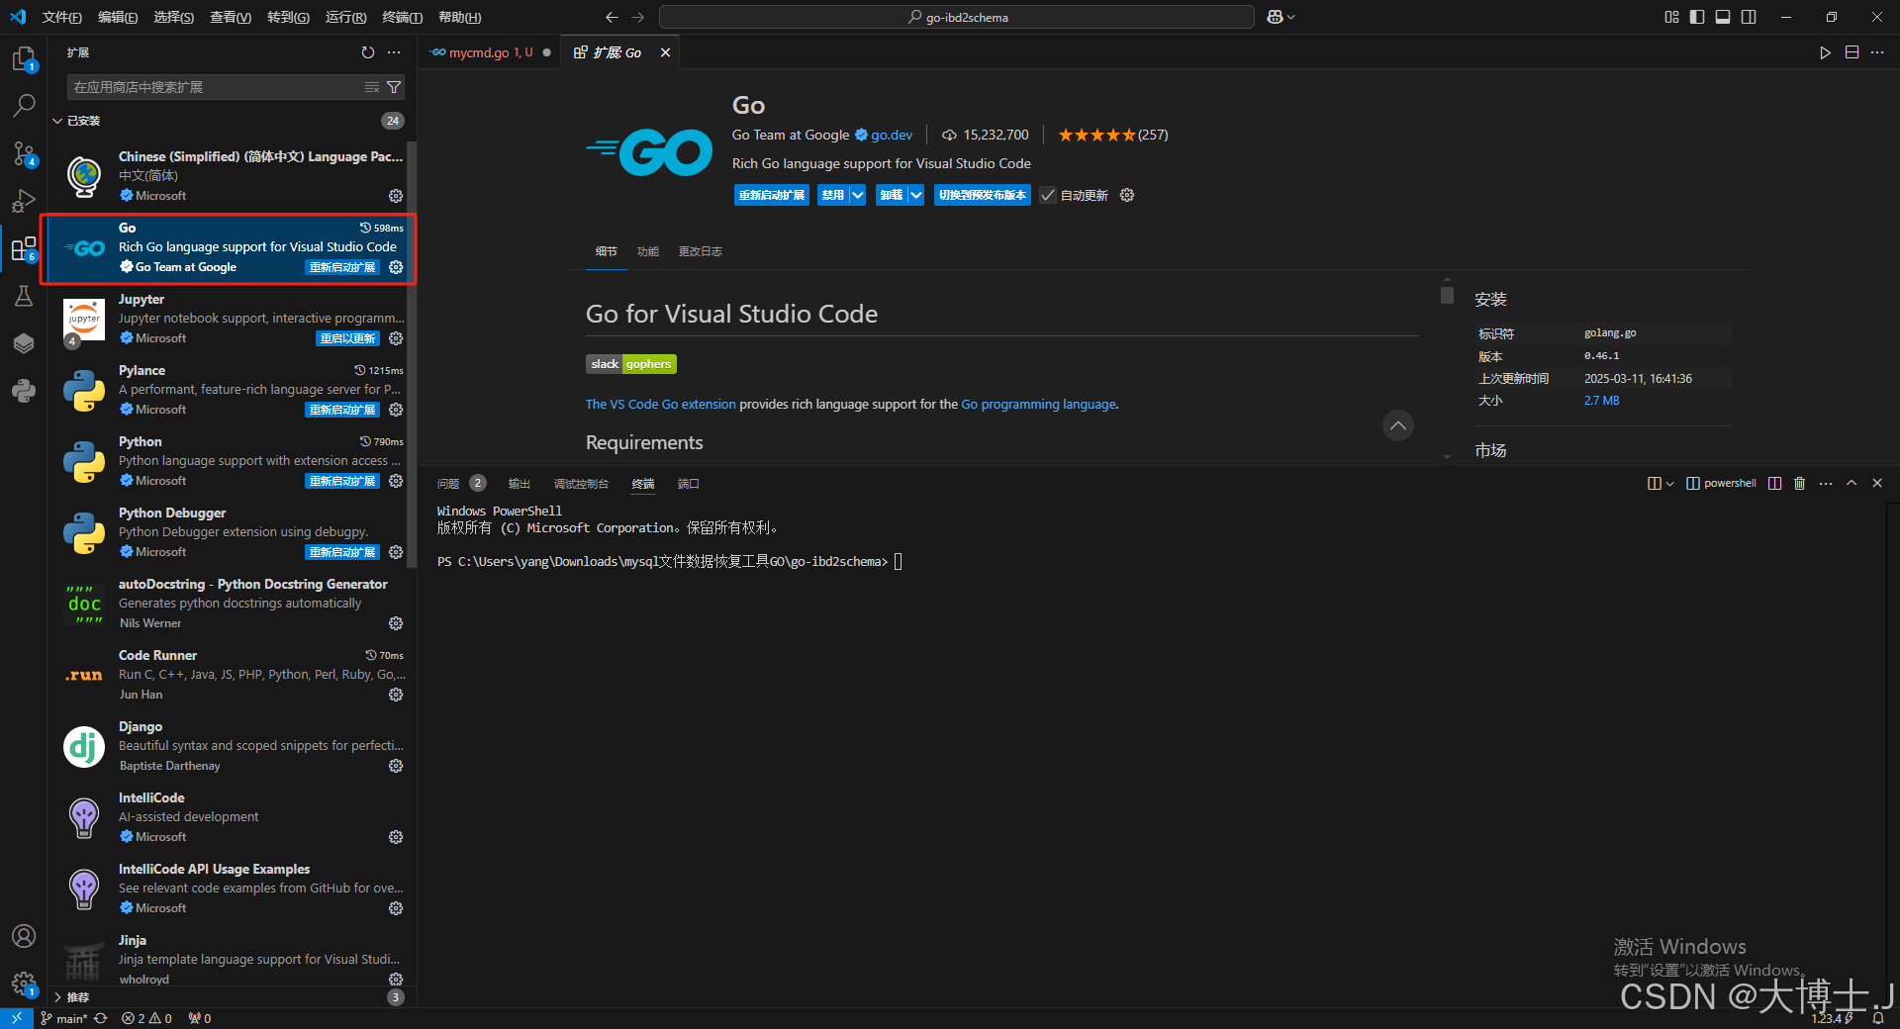Open the Source Control view

coord(24,152)
